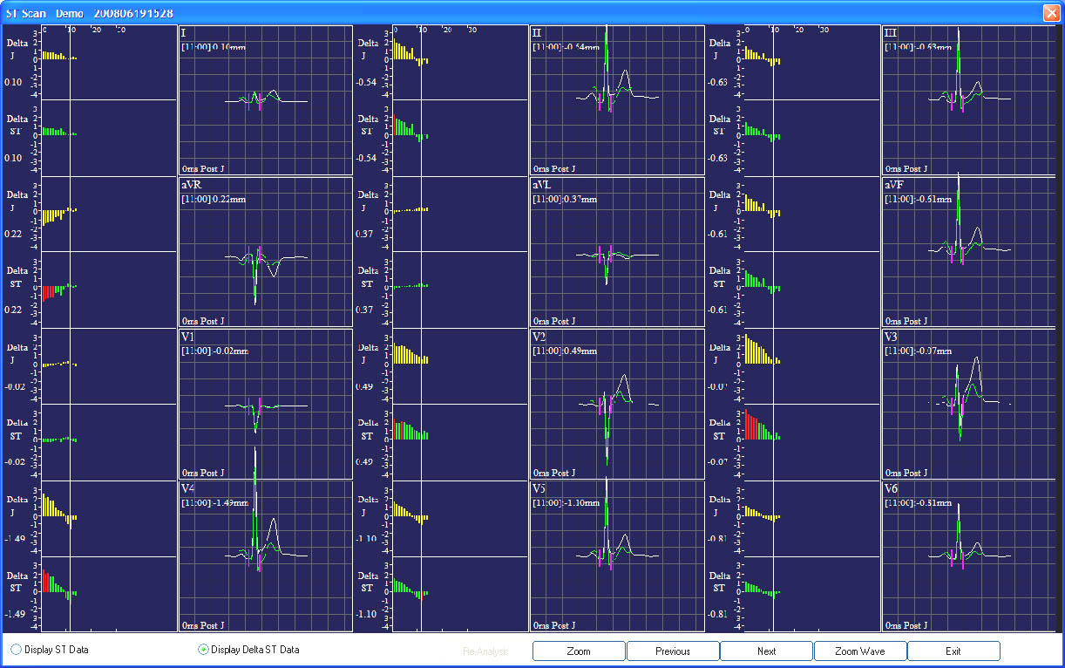Open the Zoom Wave view
This screenshot has height=668, width=1065.
click(x=860, y=651)
